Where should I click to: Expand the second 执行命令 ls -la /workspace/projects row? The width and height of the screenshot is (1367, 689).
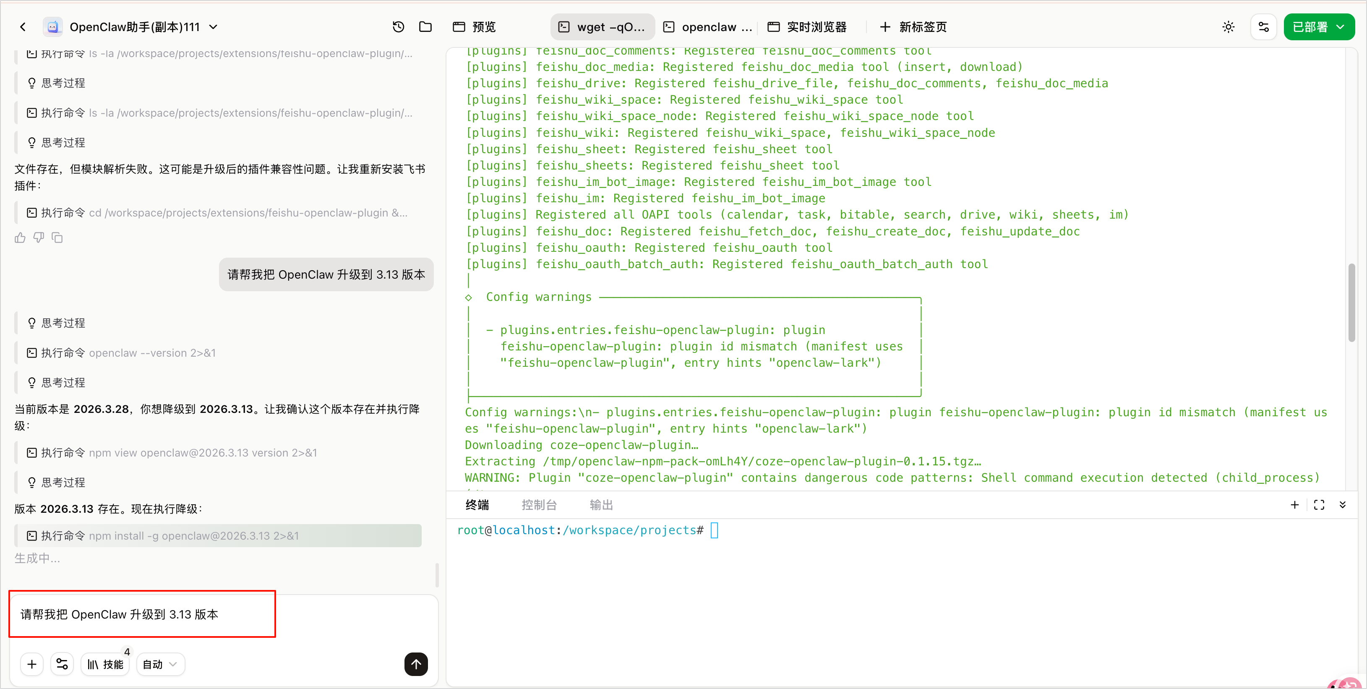220,113
